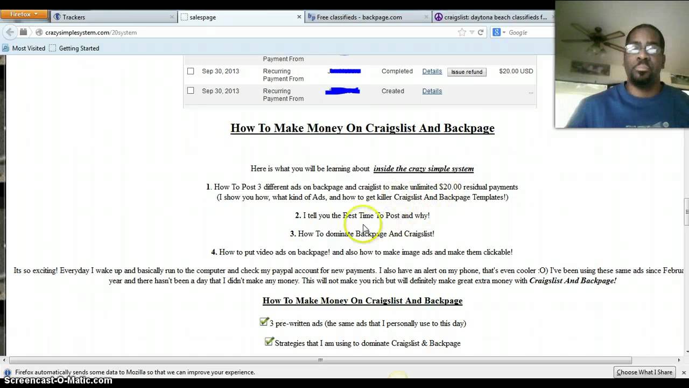Close the backpage.com tab

tap(426, 17)
